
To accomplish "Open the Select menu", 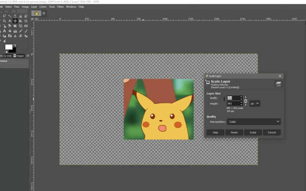I will pyautogui.click(x=8, y=6).
